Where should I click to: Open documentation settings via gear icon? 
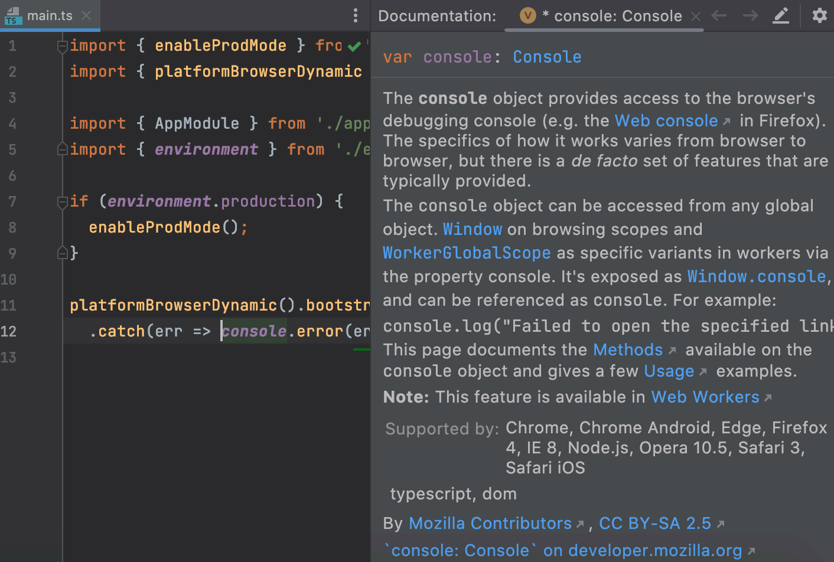820,16
